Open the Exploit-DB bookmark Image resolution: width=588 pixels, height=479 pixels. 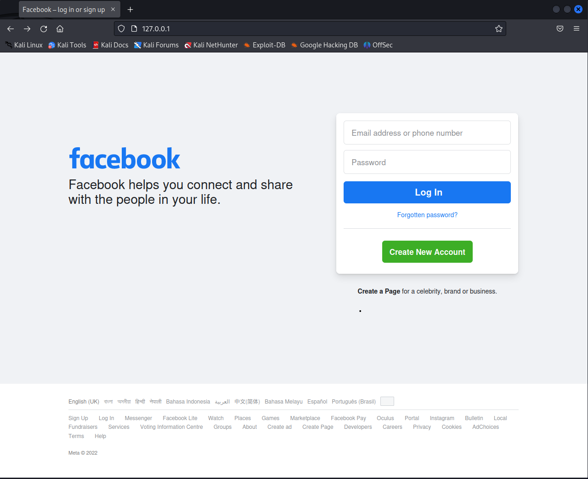pyautogui.click(x=265, y=45)
